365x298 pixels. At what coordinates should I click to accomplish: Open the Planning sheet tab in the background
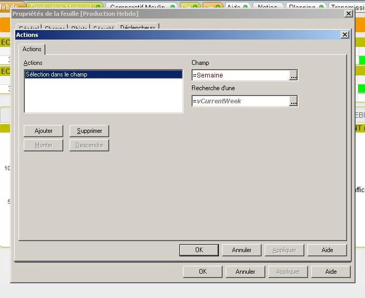[x=306, y=6]
